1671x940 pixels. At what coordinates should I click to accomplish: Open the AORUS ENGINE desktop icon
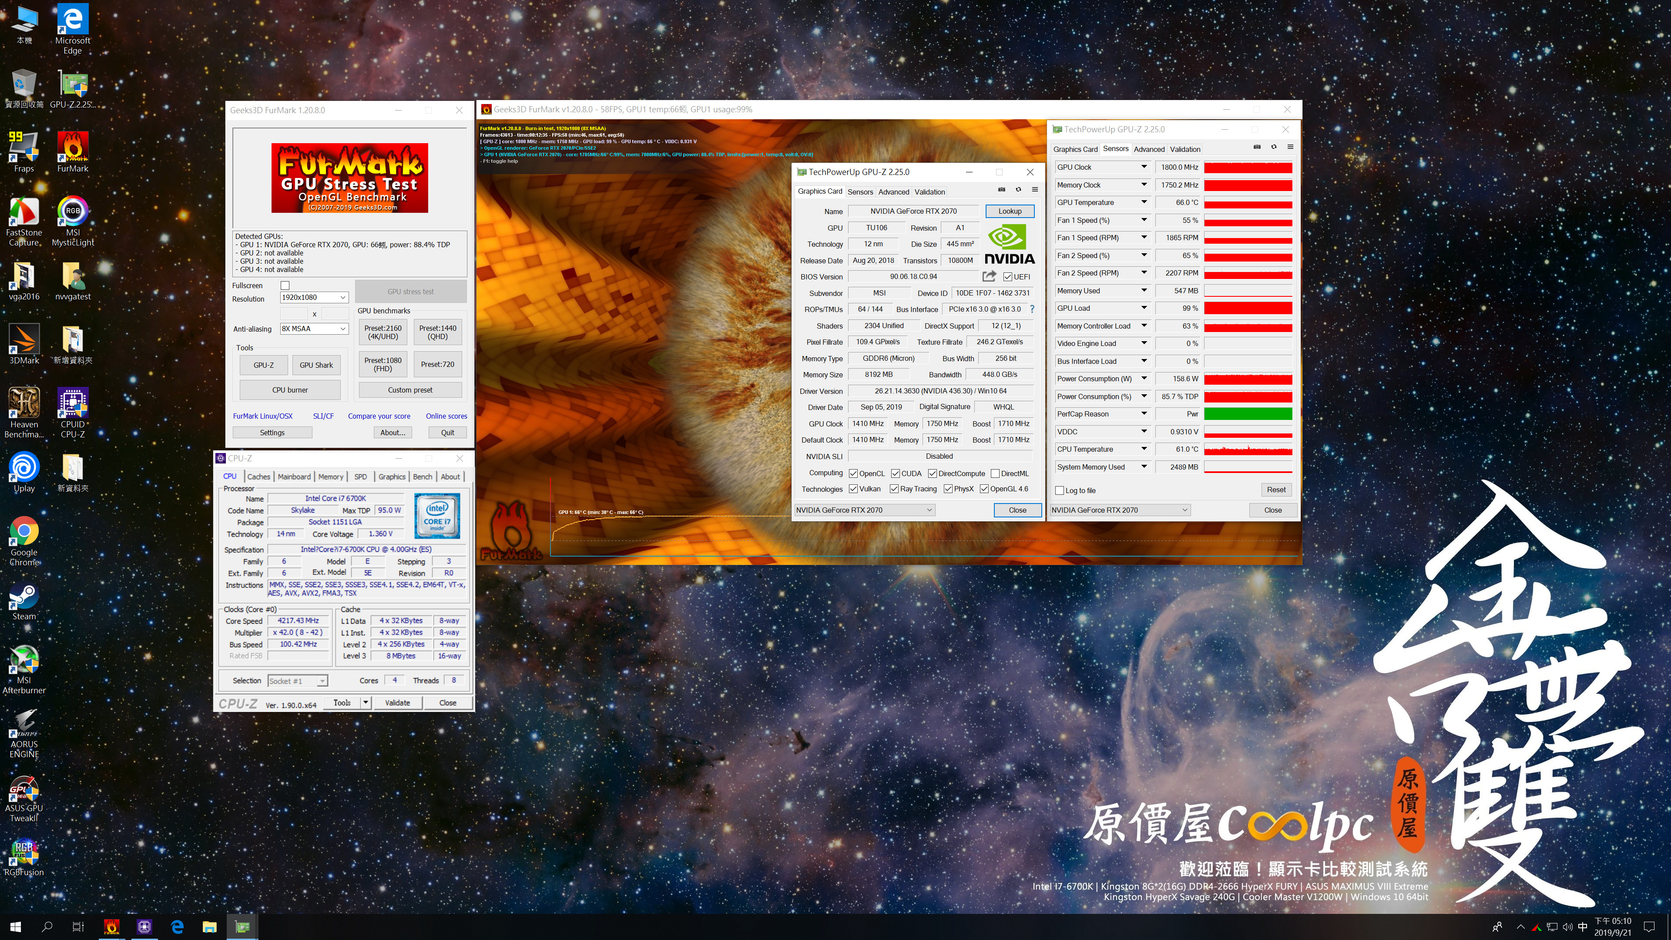24,733
